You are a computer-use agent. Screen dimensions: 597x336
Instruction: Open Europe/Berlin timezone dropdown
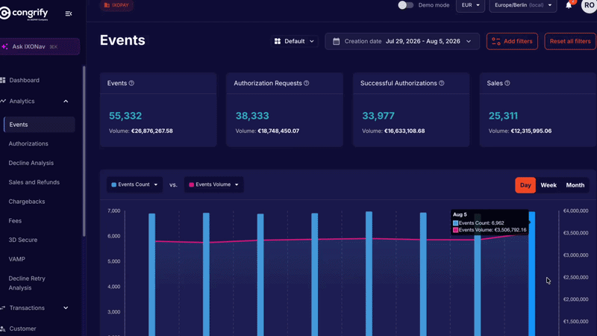pos(523,5)
